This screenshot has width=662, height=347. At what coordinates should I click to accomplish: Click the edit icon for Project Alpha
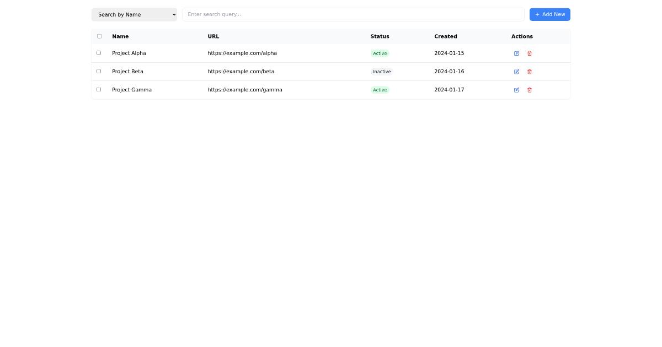click(x=516, y=53)
